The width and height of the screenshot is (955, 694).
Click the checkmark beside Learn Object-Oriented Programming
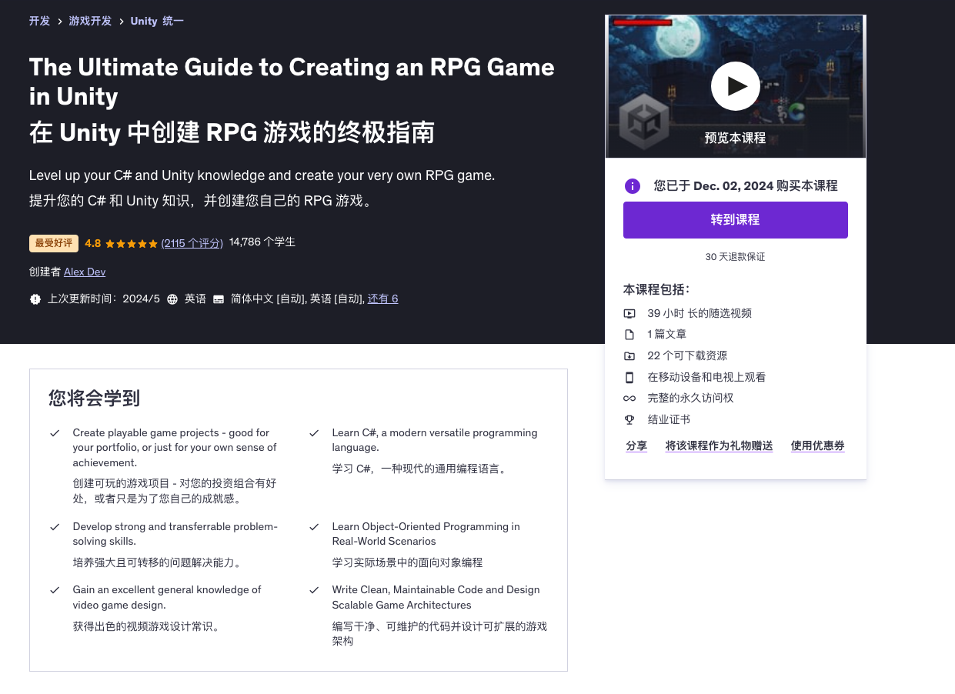click(x=315, y=527)
